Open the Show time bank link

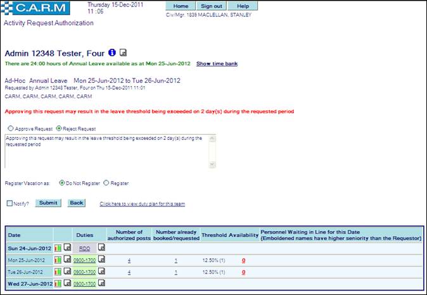click(x=217, y=64)
